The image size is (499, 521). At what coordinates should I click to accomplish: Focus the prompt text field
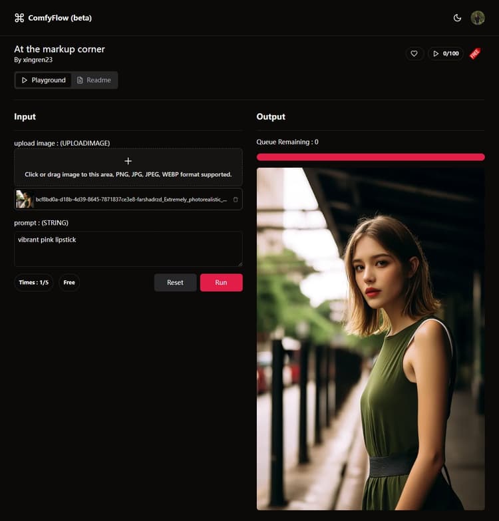128,248
